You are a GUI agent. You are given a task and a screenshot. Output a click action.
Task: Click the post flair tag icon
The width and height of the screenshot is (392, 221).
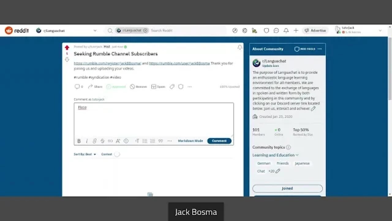click(172, 87)
